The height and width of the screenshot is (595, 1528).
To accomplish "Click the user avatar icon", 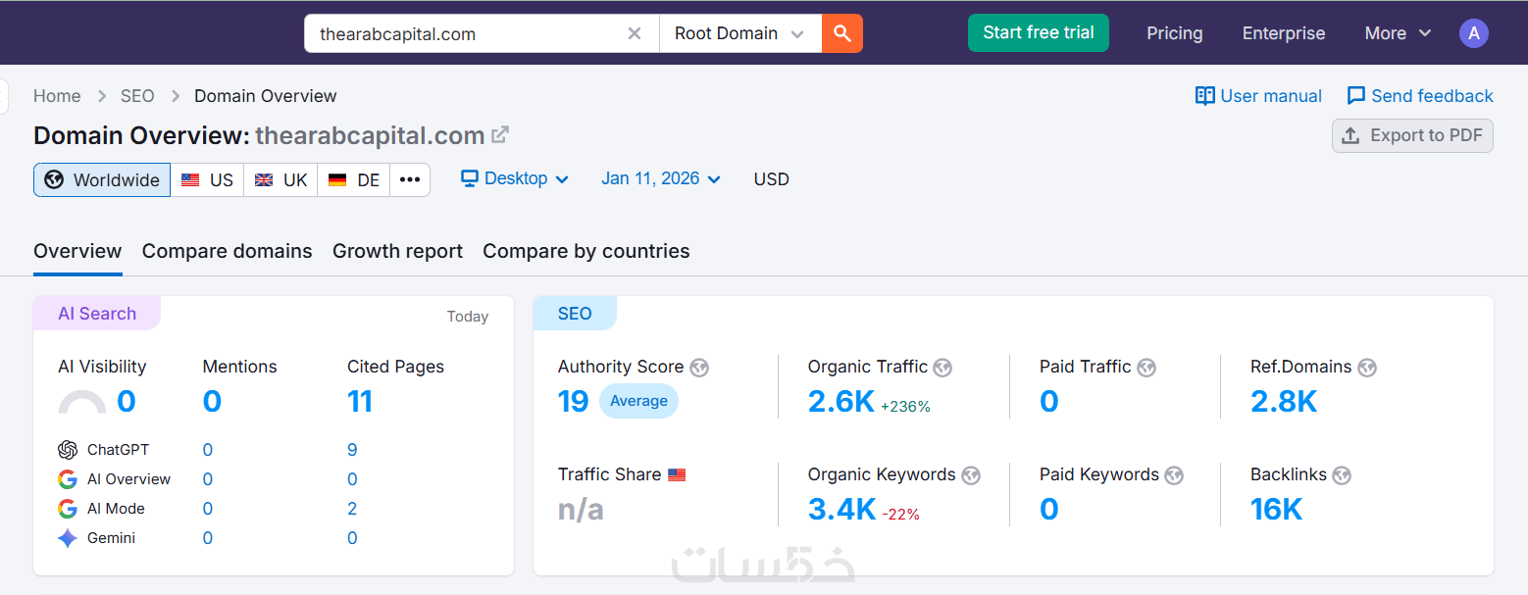I will (x=1473, y=33).
